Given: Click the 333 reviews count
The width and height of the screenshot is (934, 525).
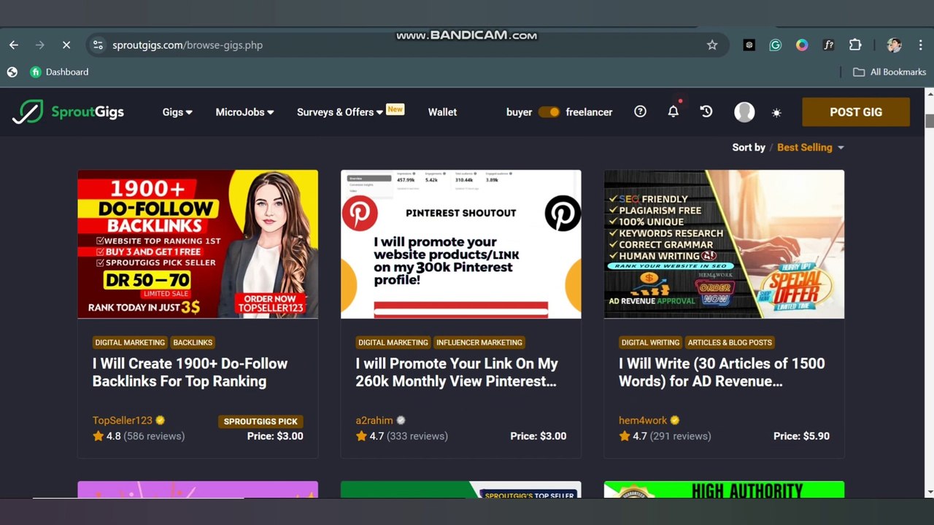Looking at the screenshot, I should (x=417, y=436).
